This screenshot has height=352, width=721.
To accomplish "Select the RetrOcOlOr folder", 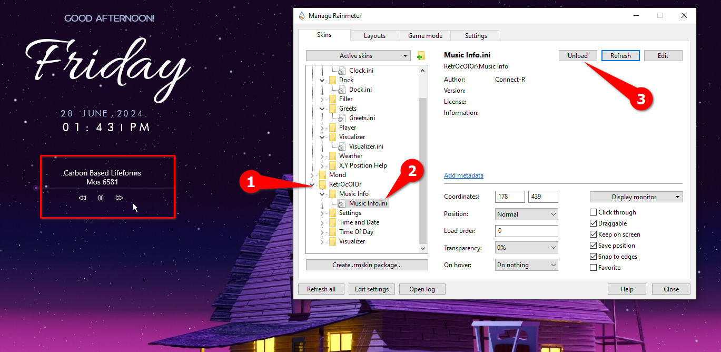I will click(x=345, y=184).
